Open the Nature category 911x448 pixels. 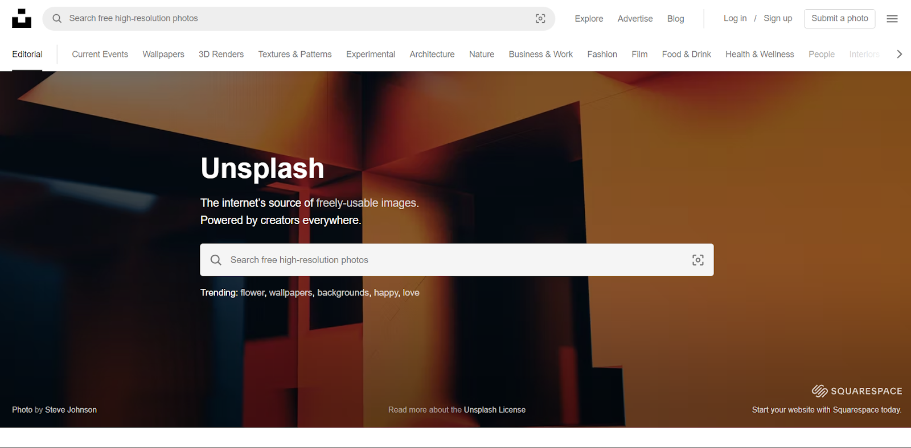tap(482, 54)
